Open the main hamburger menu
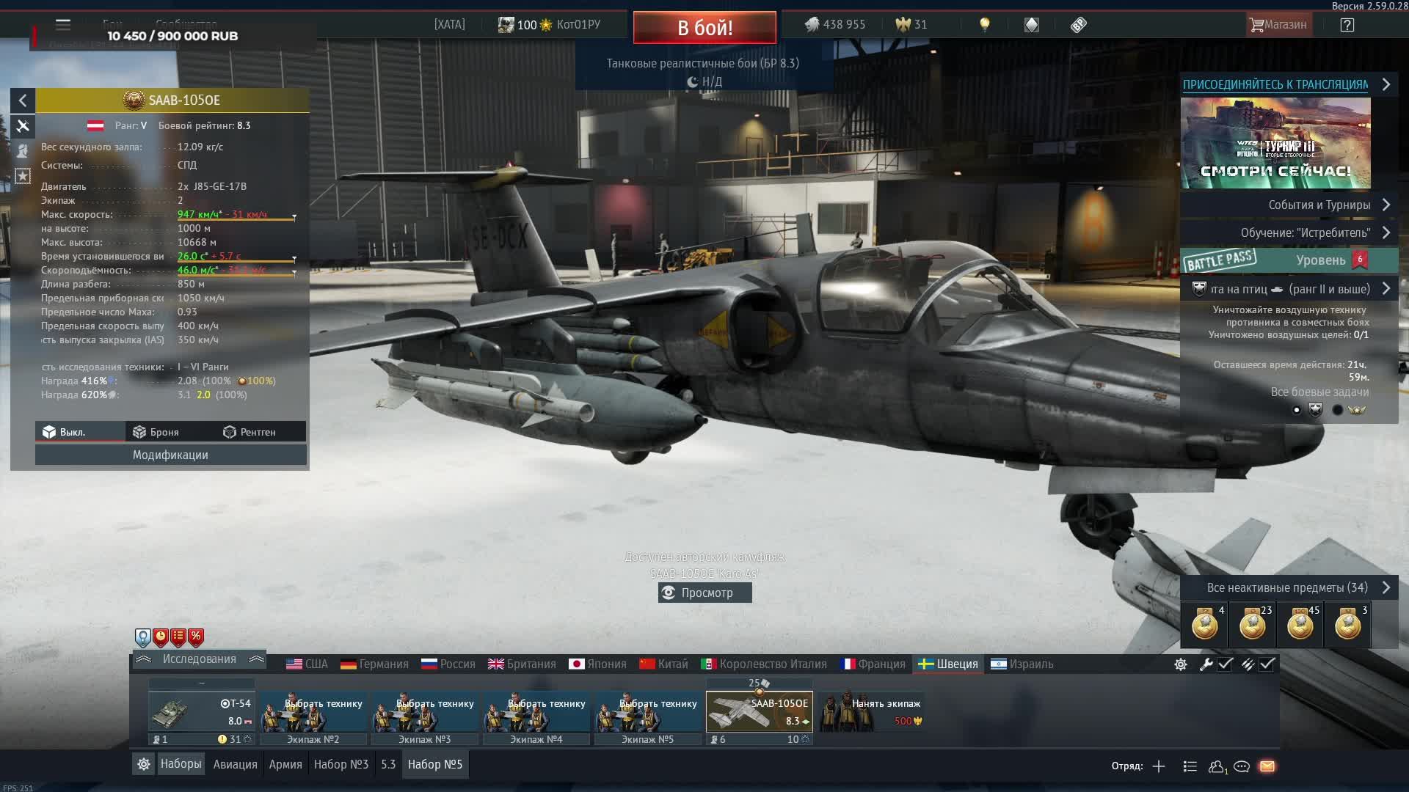 (x=63, y=25)
